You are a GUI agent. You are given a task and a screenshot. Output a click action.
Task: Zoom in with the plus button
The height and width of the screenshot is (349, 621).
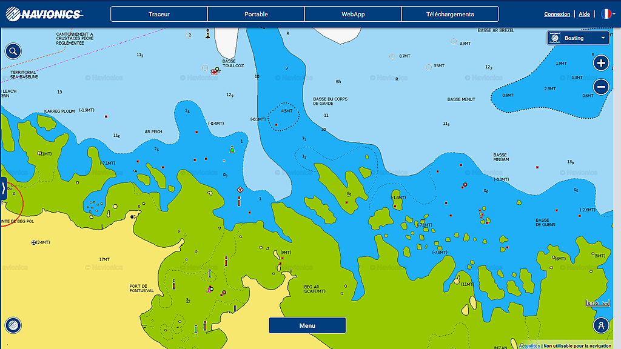click(601, 63)
